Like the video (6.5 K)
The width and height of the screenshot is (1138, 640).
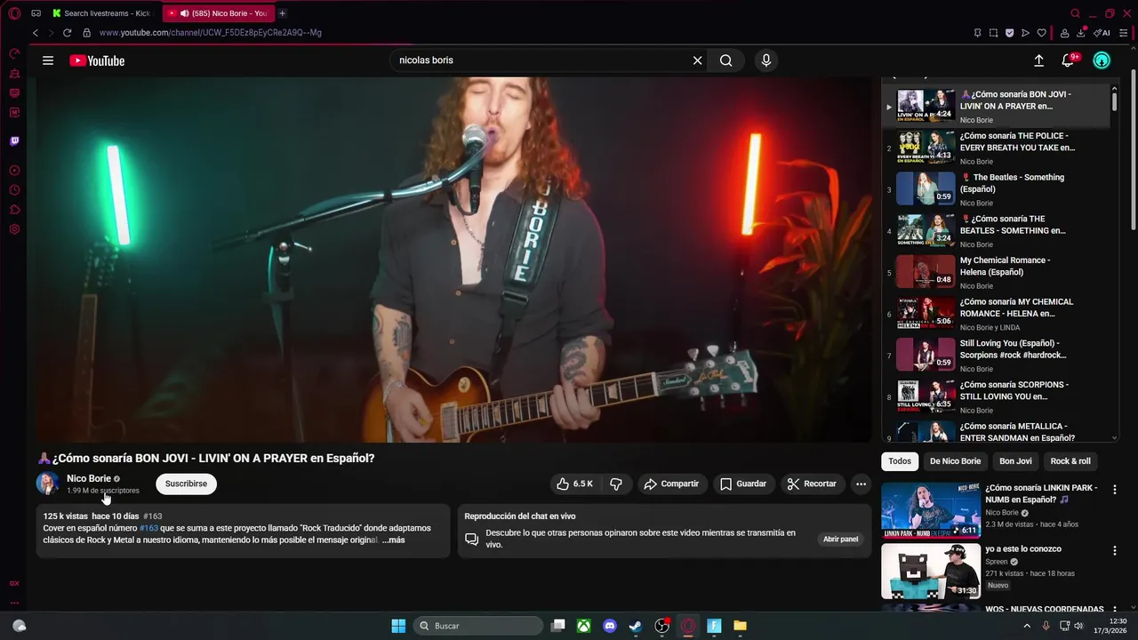point(575,484)
